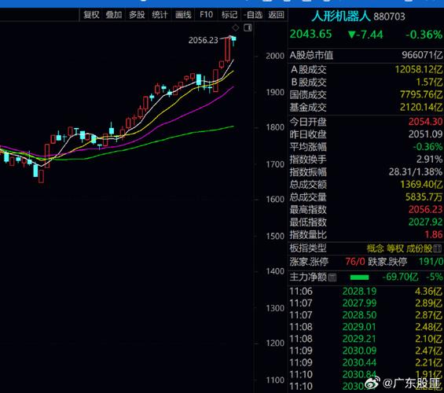Open the F10 company info tab
The width and height of the screenshot is (444, 393).
click(206, 15)
